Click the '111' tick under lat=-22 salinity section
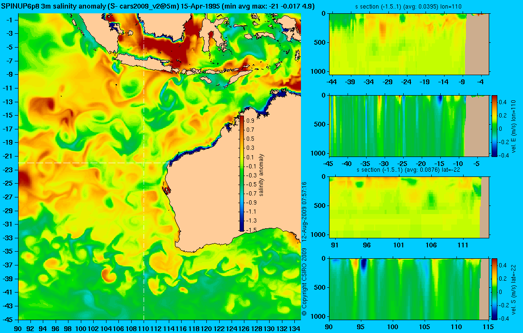 463,245
